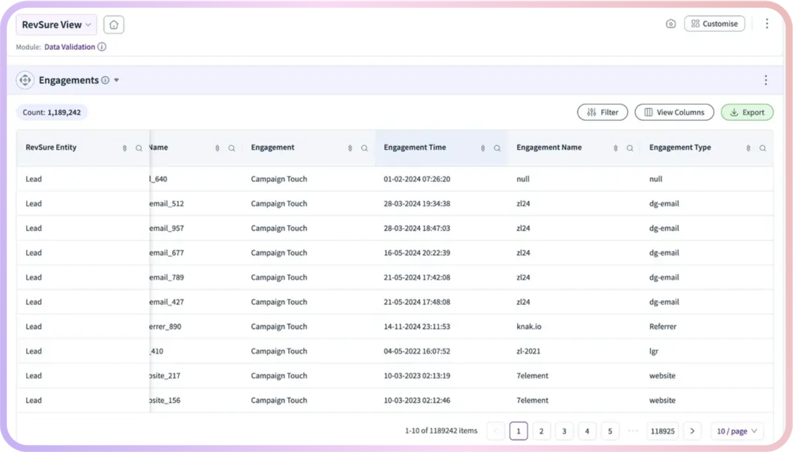
Task: Expand the Engagements title dropdown arrow
Action: 117,80
